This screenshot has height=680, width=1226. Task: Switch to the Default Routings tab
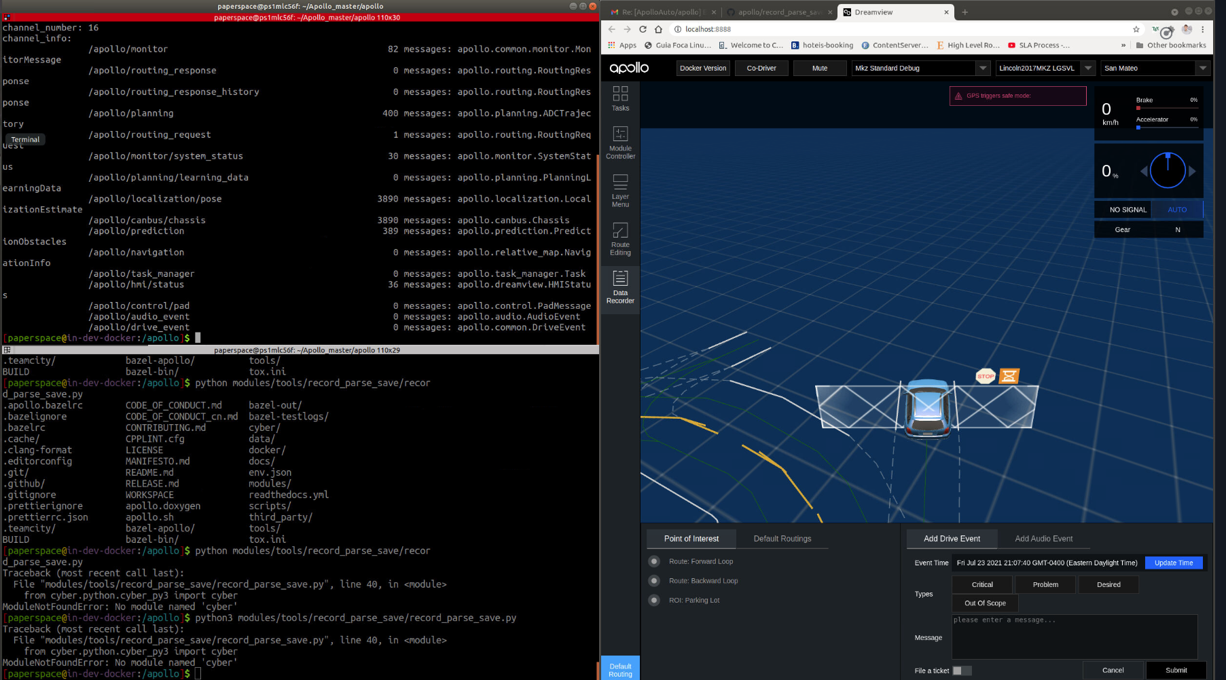coord(782,538)
